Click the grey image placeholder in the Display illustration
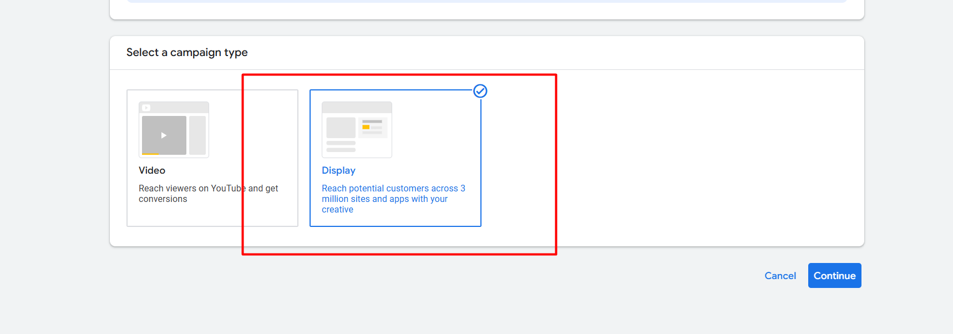This screenshot has width=953, height=334. pos(341,128)
